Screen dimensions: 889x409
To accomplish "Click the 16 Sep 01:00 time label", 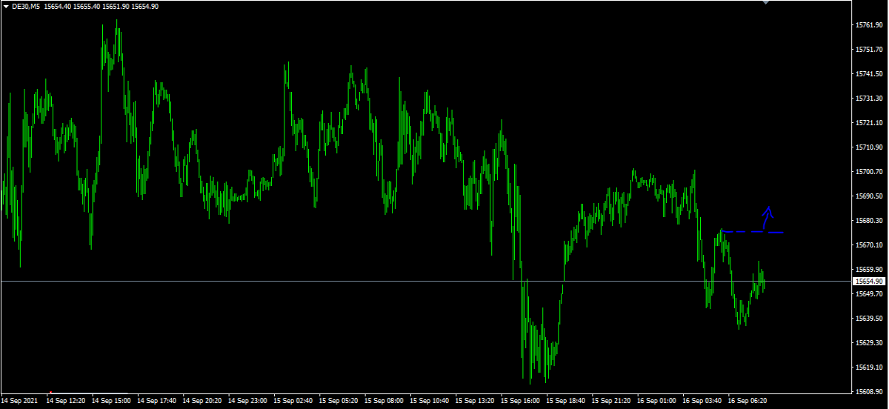I will (657, 401).
